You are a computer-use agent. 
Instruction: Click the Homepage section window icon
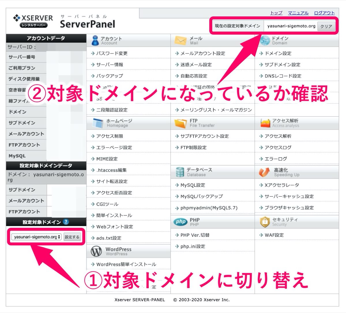pos(97,123)
